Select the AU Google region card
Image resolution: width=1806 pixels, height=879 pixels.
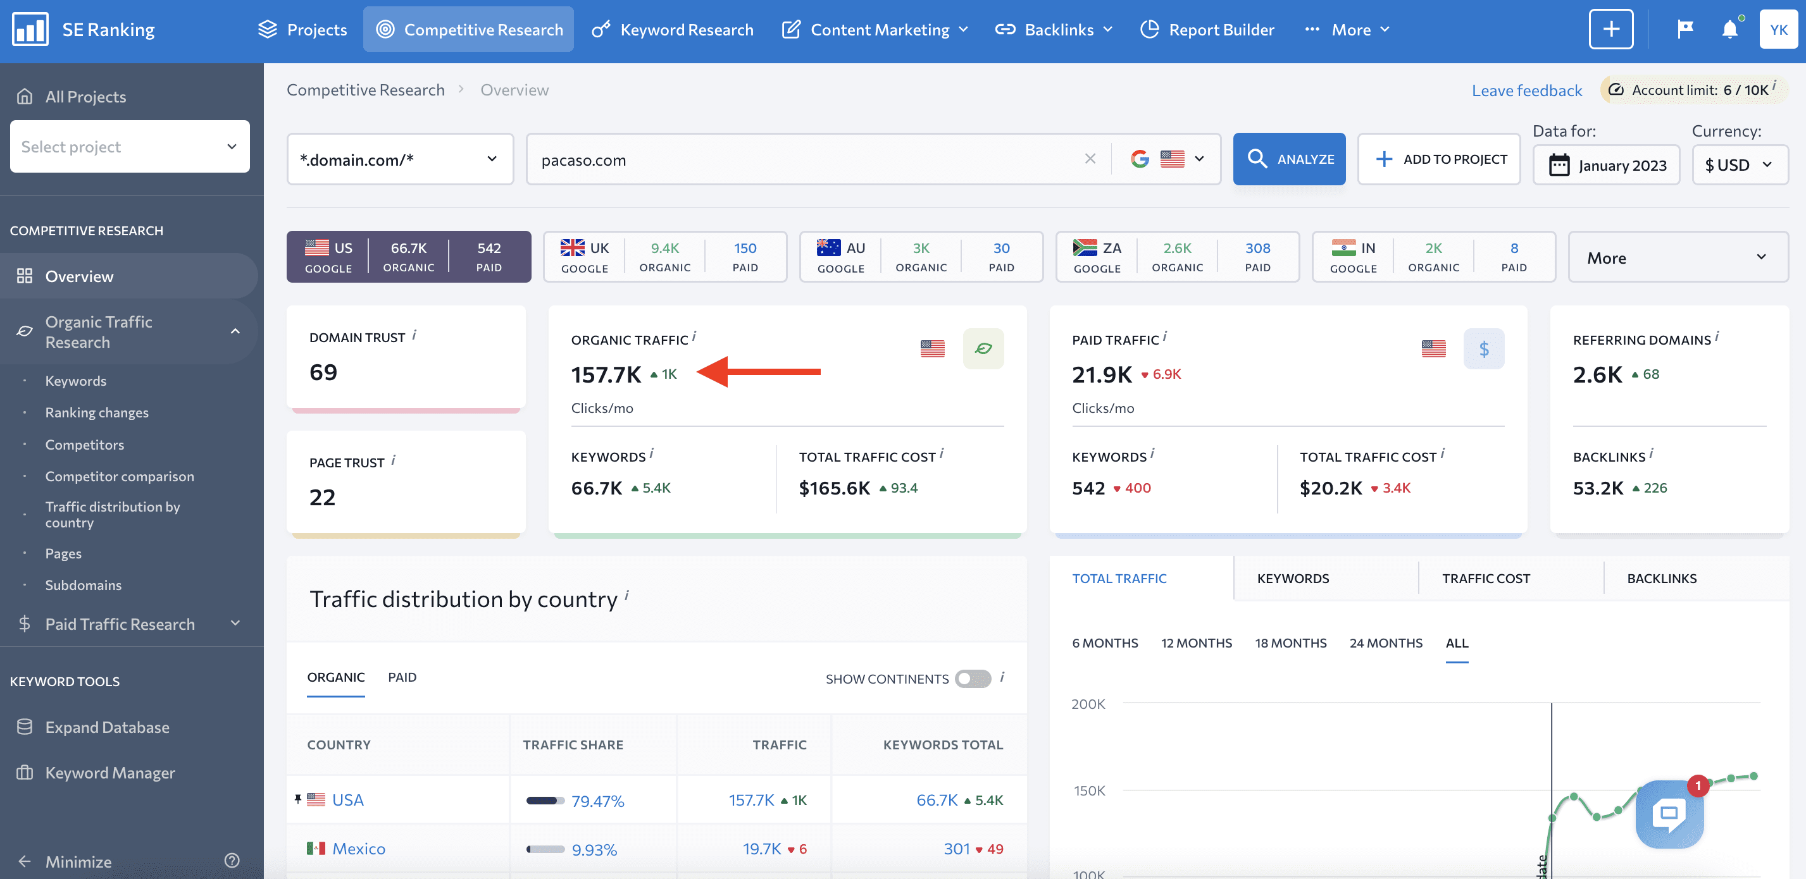921,257
